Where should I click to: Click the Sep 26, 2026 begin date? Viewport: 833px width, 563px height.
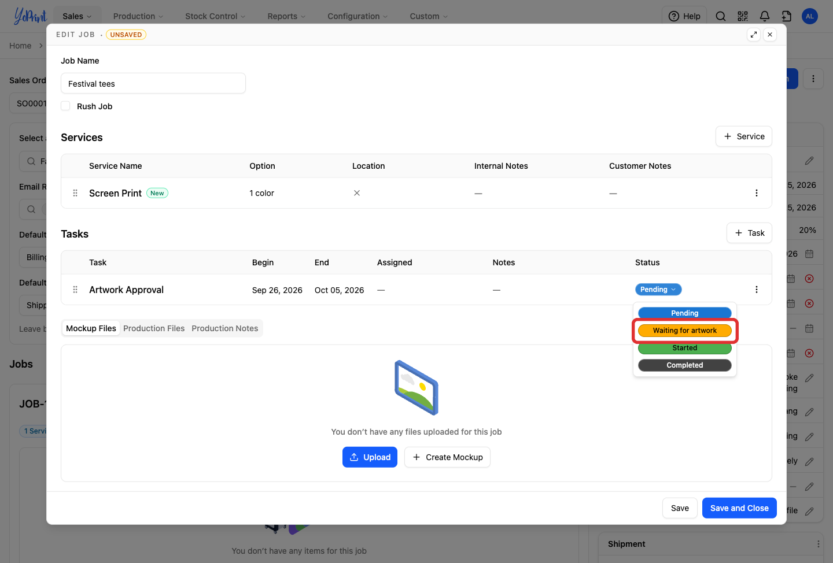coord(277,290)
